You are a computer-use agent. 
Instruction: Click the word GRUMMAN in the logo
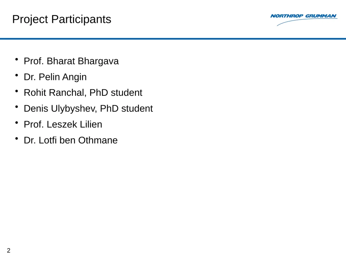coord(321,16)
